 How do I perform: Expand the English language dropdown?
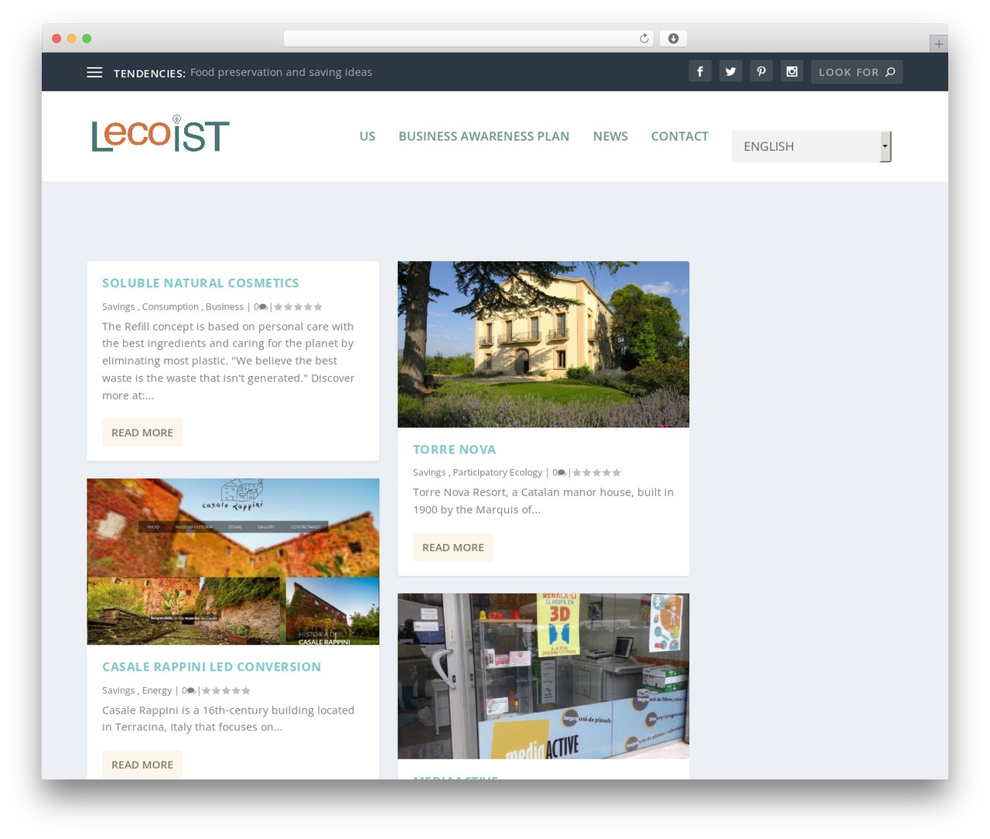[811, 146]
